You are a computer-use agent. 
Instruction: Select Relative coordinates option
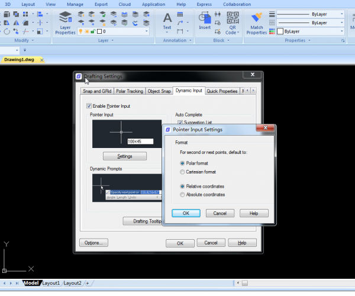tap(182, 186)
